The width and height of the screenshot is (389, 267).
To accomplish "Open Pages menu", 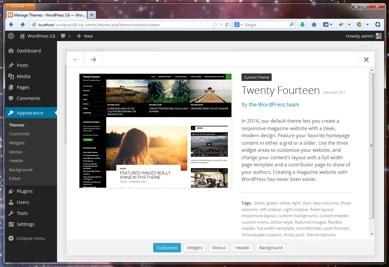I will click(31, 87).
